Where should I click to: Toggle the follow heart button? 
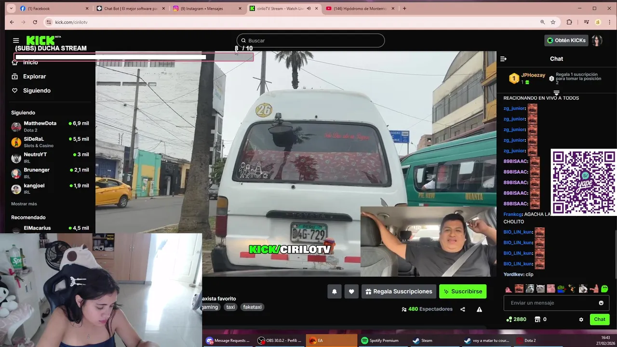351,292
